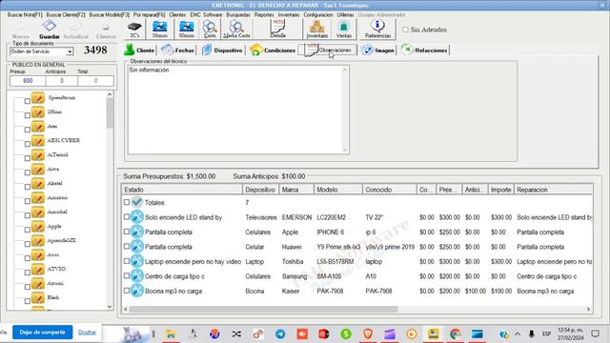The image size is (610, 343).
Task: Click the Reparacion column header
Action: click(x=553, y=190)
